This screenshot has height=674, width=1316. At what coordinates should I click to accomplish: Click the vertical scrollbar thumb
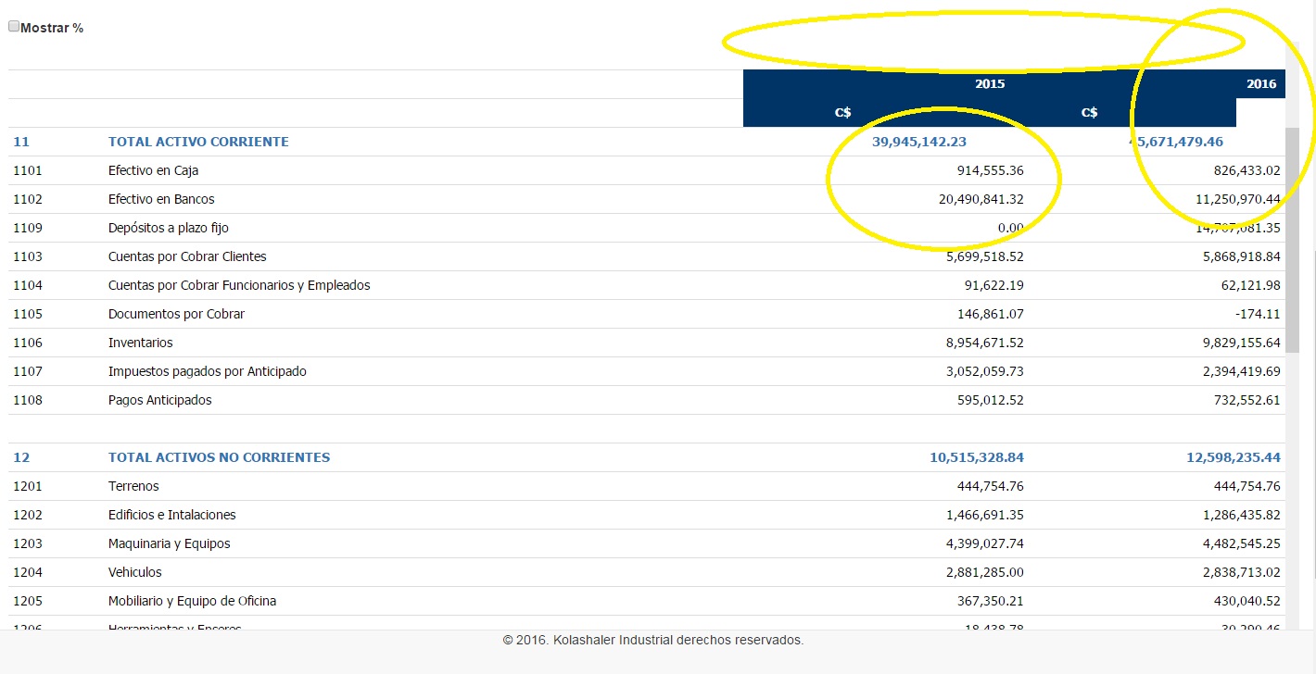[x=1292, y=242]
